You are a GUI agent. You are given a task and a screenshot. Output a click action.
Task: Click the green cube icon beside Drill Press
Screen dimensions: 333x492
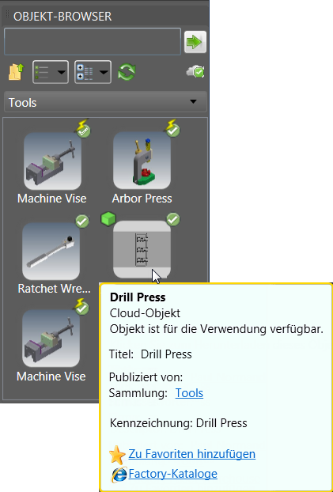(x=108, y=218)
